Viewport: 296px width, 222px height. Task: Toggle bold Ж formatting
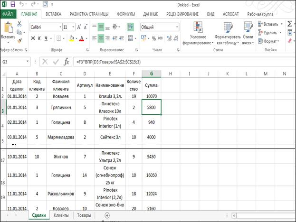coord(33,38)
